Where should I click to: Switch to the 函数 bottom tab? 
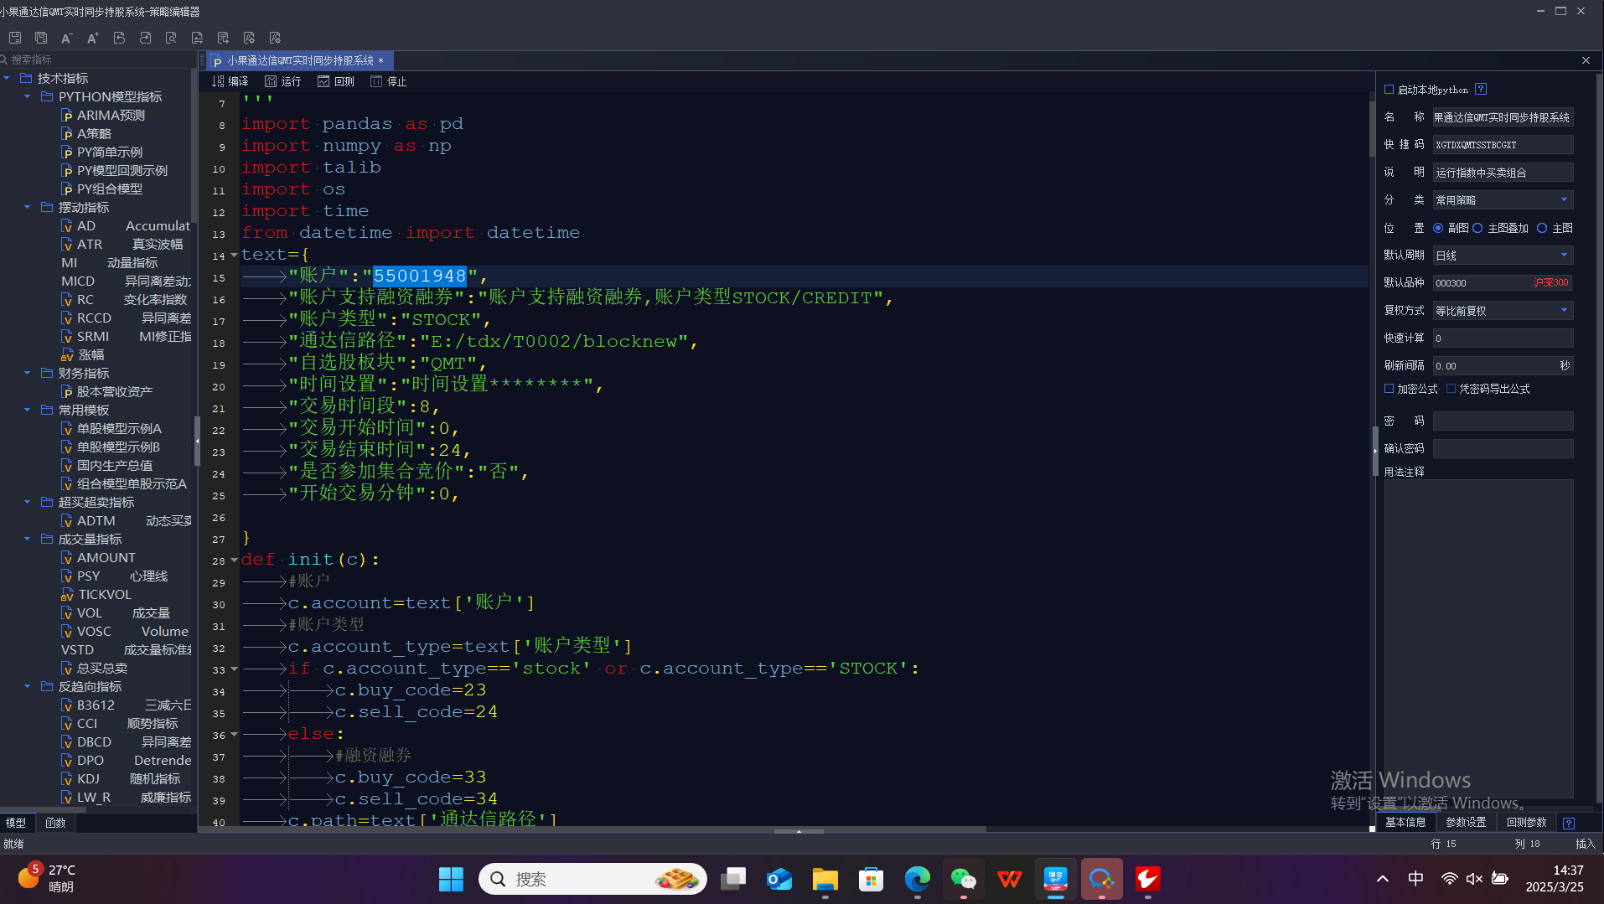coord(55,823)
